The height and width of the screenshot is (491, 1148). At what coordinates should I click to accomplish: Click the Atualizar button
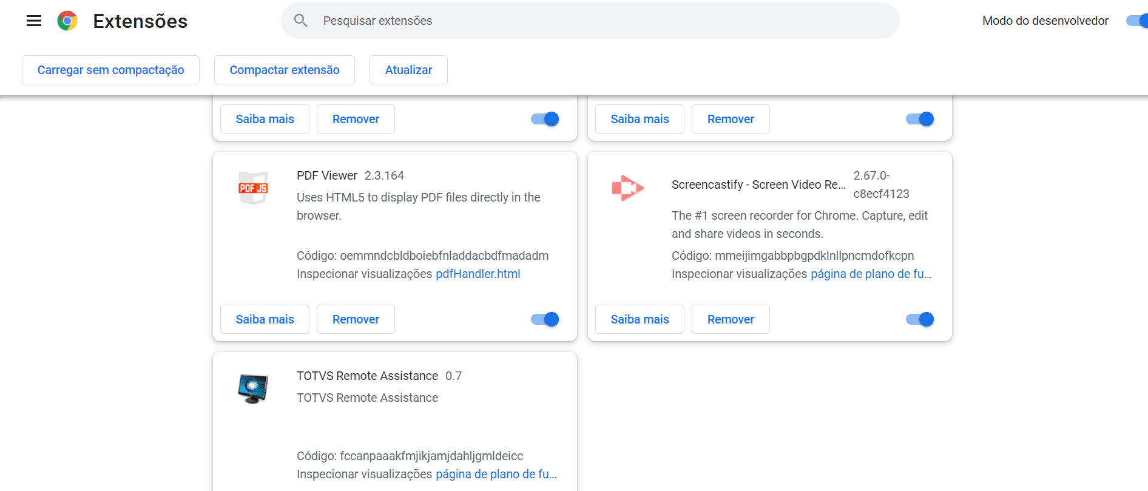[408, 70]
